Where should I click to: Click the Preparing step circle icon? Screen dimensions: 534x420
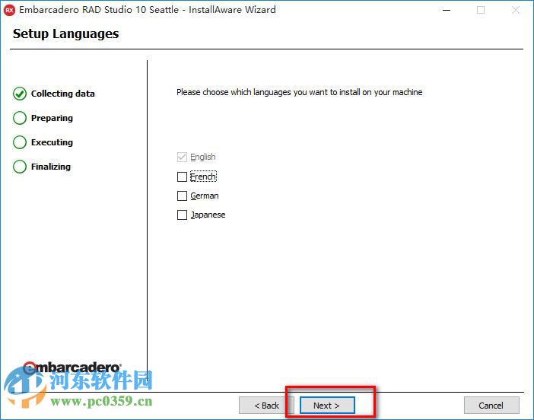(20, 118)
